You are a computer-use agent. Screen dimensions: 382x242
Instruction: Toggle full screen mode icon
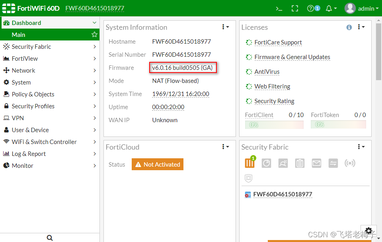[x=295, y=8]
